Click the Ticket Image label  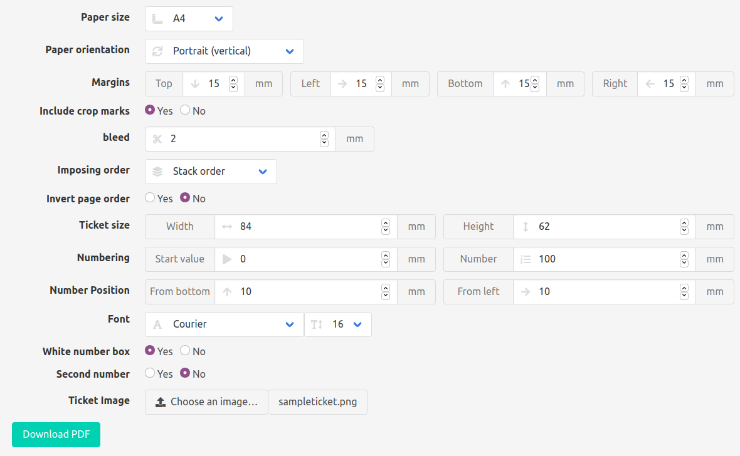click(99, 401)
